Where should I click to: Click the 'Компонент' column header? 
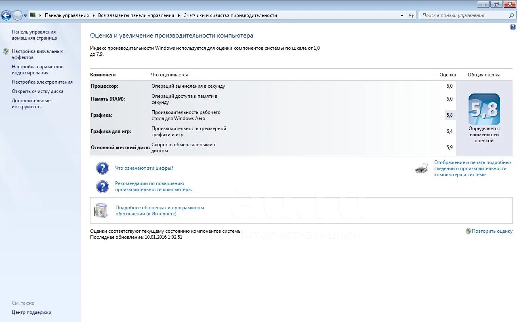coord(103,75)
